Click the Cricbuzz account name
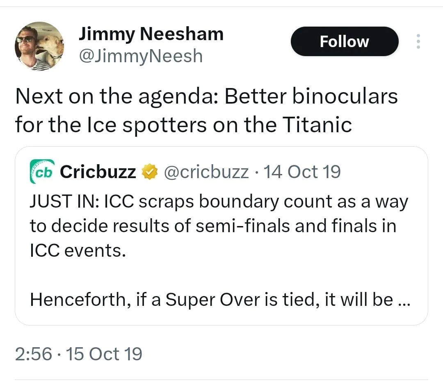 pos(98,172)
